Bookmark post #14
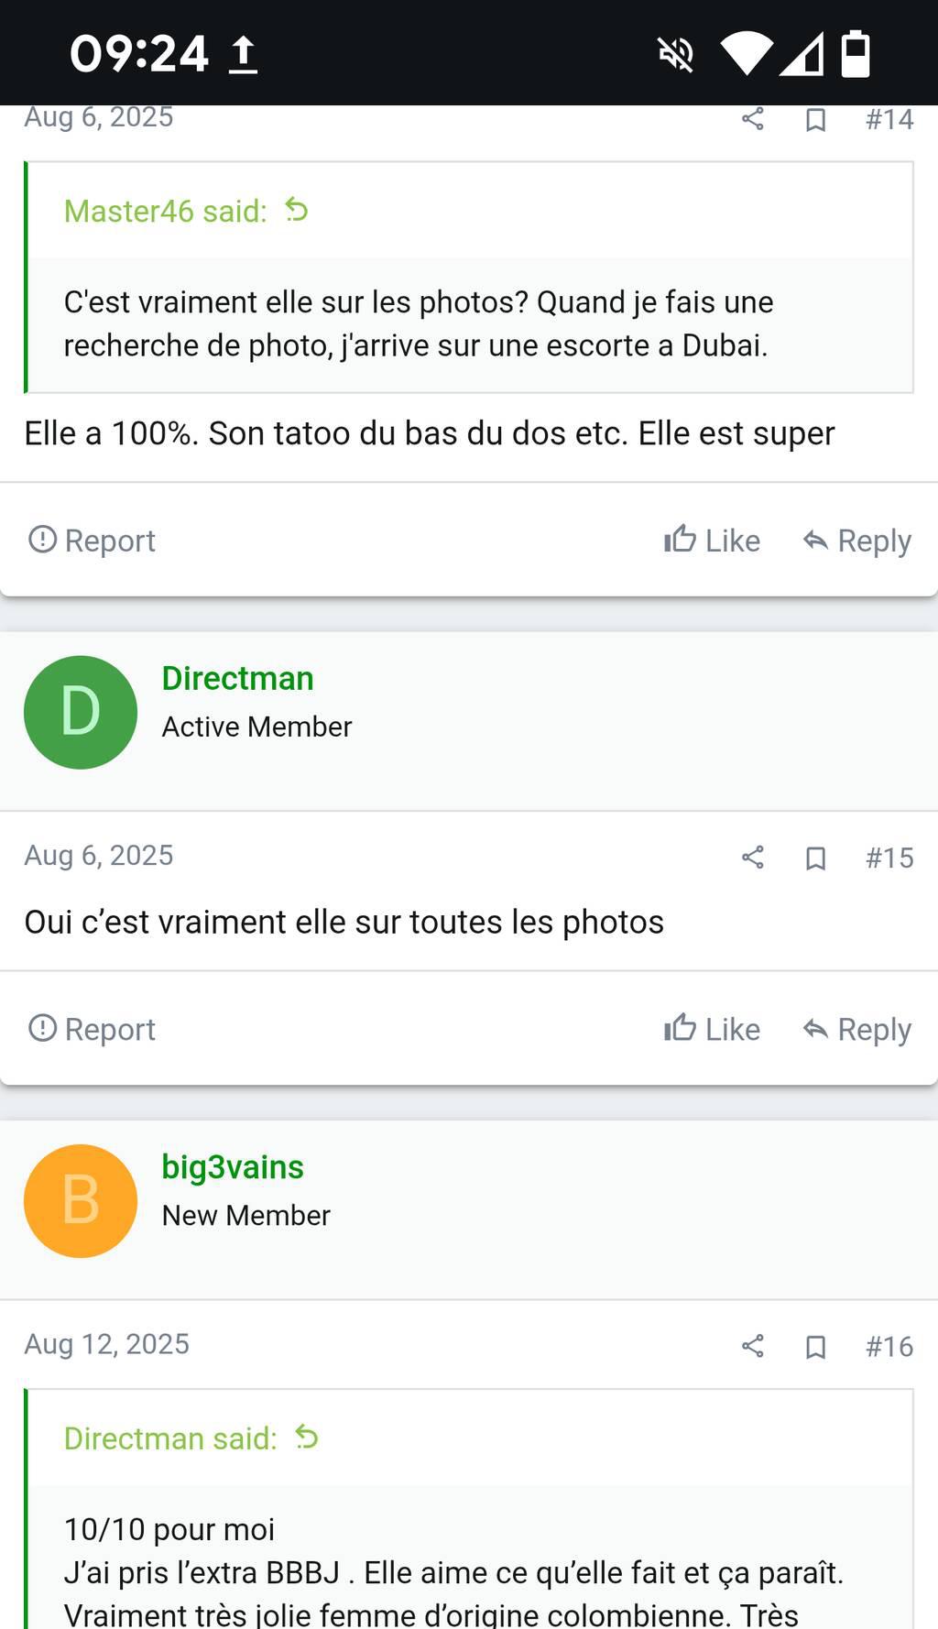Screen dimensions: 938x1629 [815, 120]
